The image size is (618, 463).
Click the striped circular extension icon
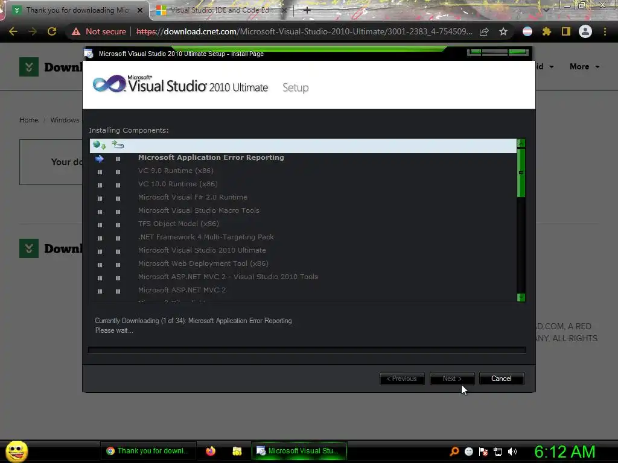(527, 31)
